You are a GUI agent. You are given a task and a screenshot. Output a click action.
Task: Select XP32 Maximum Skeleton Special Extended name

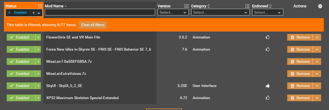82,98
